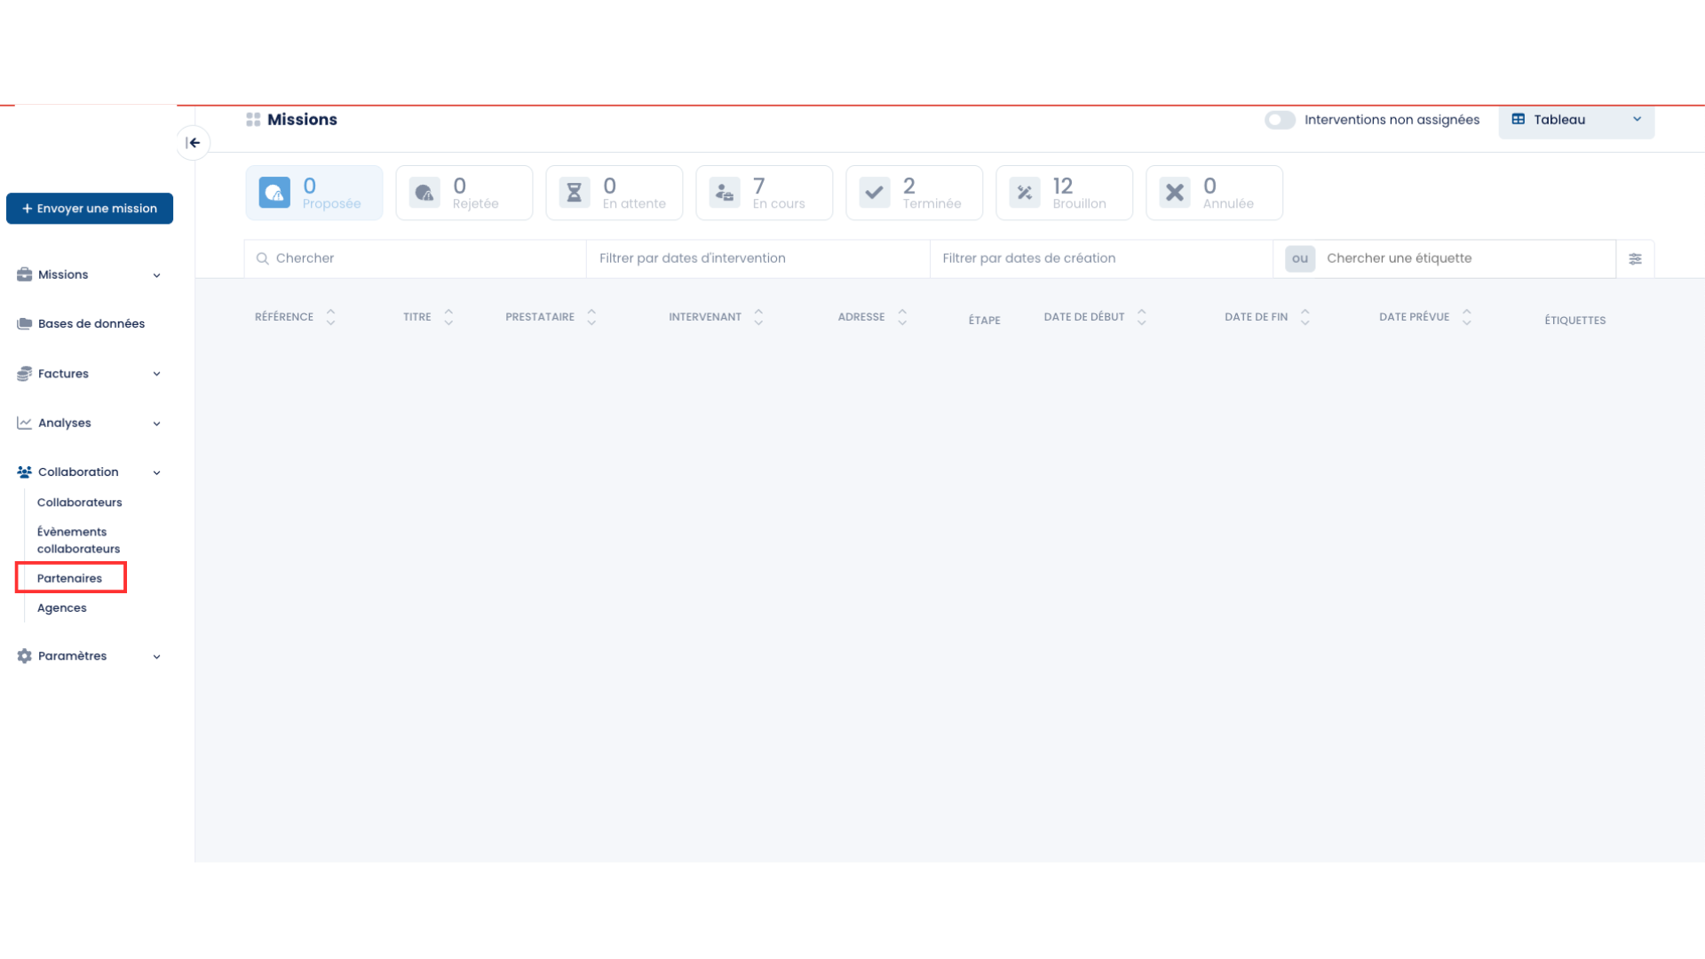Click the collapse sidebar arrow icon
Viewport: 1705px width, 959px height.
click(x=193, y=143)
